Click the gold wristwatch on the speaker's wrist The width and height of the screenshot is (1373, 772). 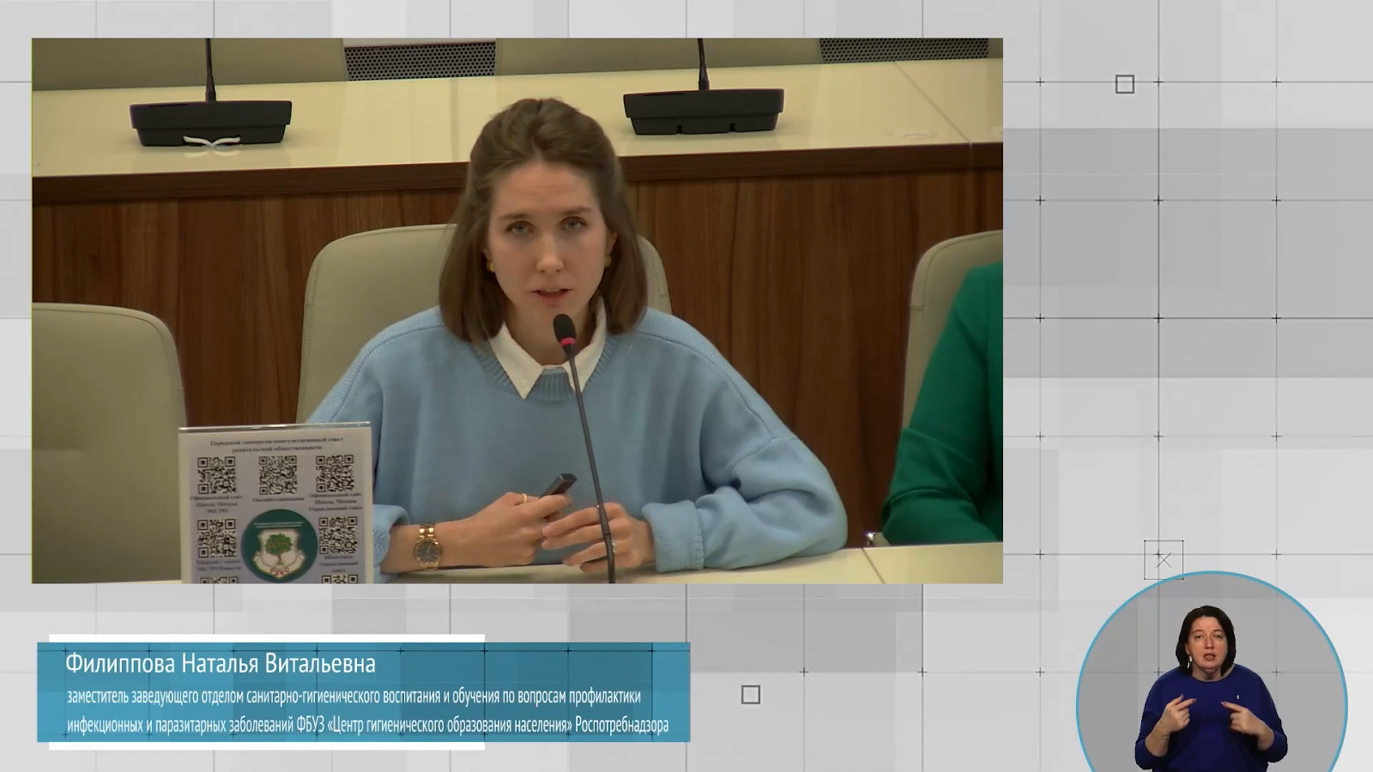[x=426, y=546]
